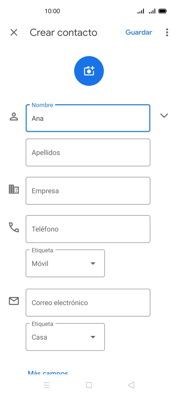Click the company building icon

point(14,189)
